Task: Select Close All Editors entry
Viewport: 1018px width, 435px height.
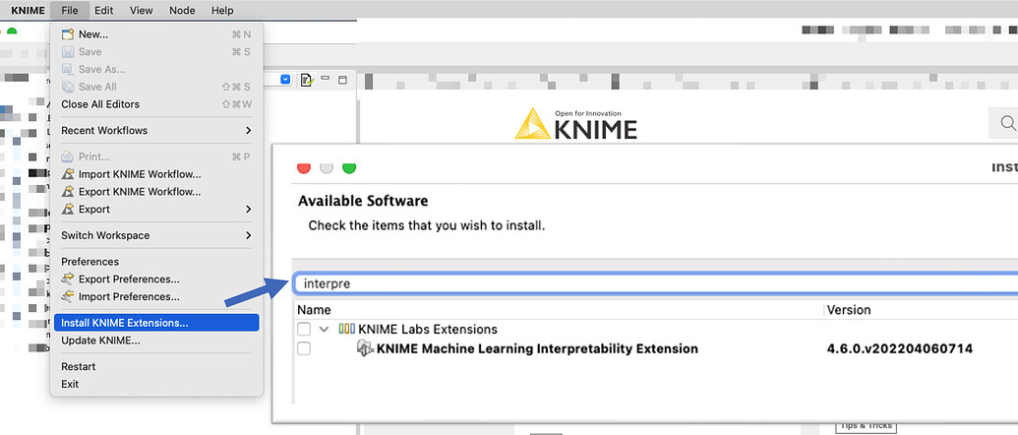Action: click(155, 104)
